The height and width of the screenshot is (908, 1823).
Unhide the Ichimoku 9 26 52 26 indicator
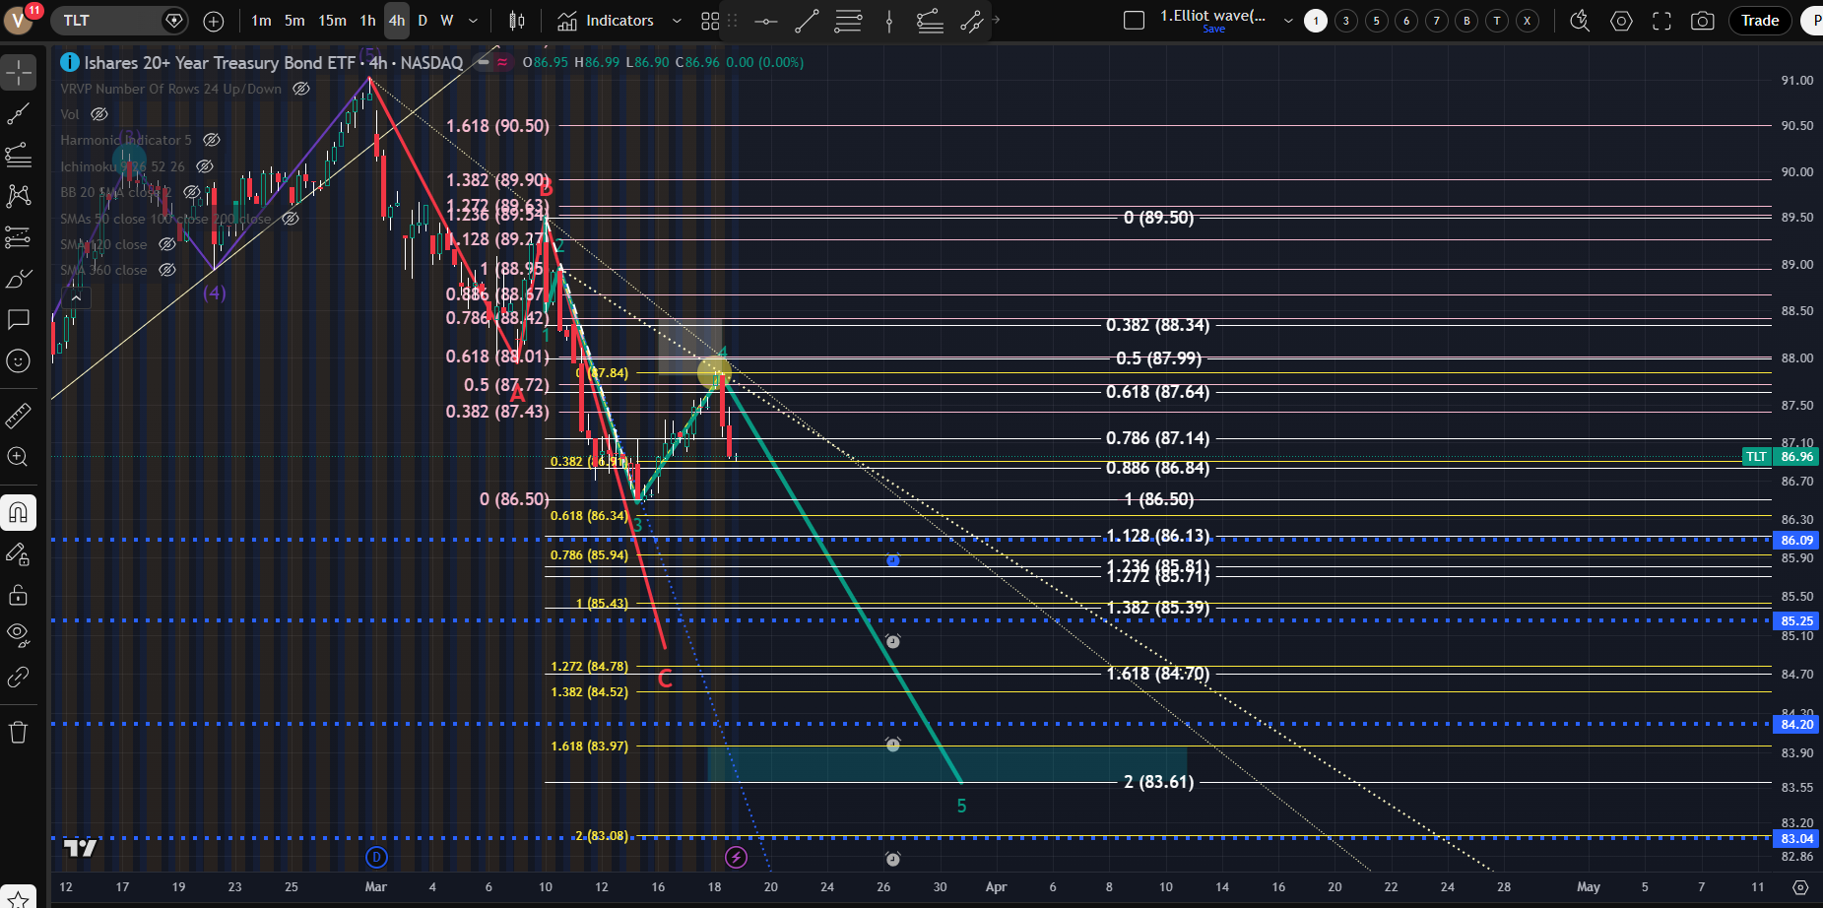pos(205,166)
